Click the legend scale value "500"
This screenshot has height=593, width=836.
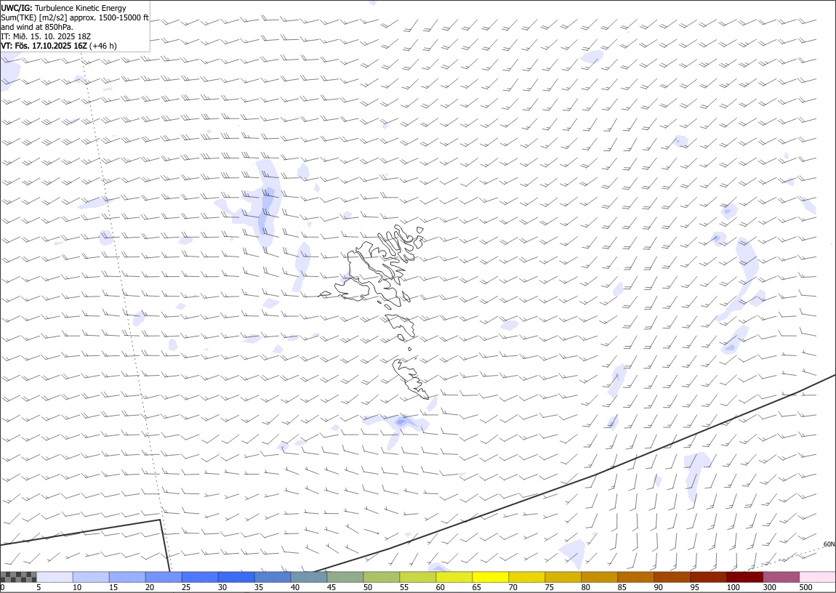pyautogui.click(x=805, y=587)
